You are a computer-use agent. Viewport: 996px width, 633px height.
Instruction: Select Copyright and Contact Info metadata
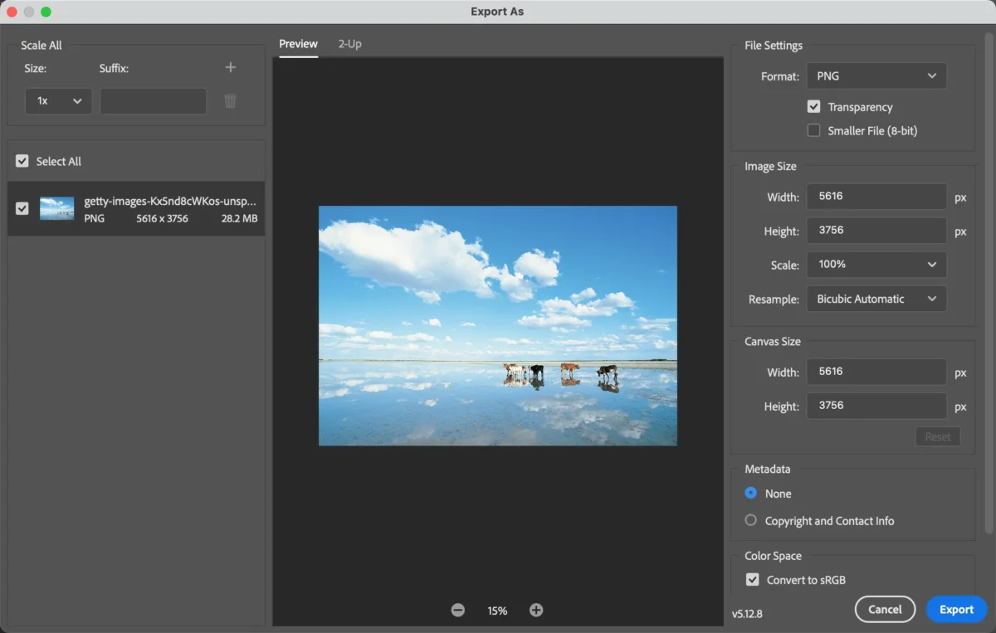[x=750, y=520]
